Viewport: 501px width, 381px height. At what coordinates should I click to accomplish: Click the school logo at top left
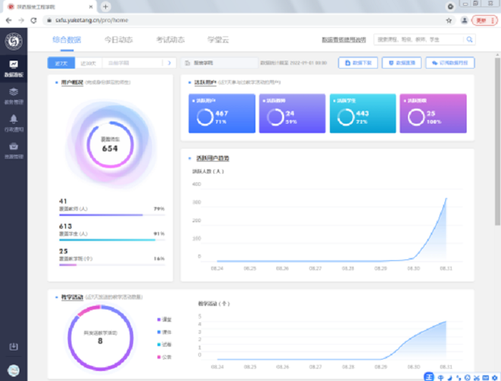14,41
